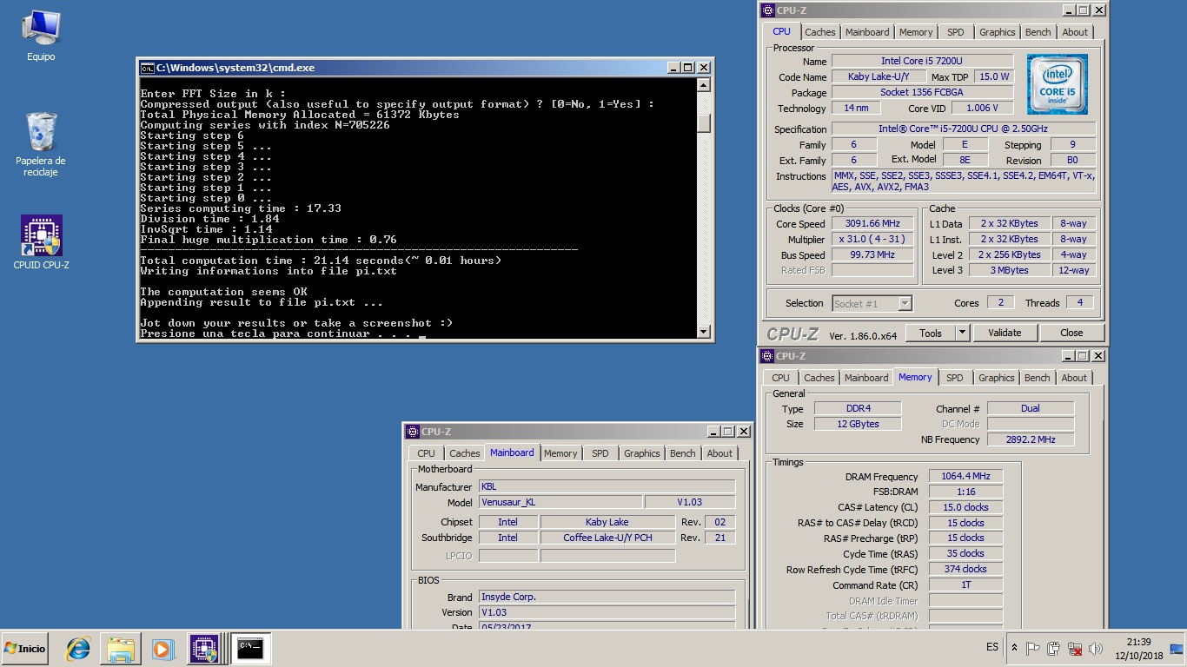The height and width of the screenshot is (667, 1187).
Task: Select Papelera de reciclaje desktop icon
Action: click(41, 144)
